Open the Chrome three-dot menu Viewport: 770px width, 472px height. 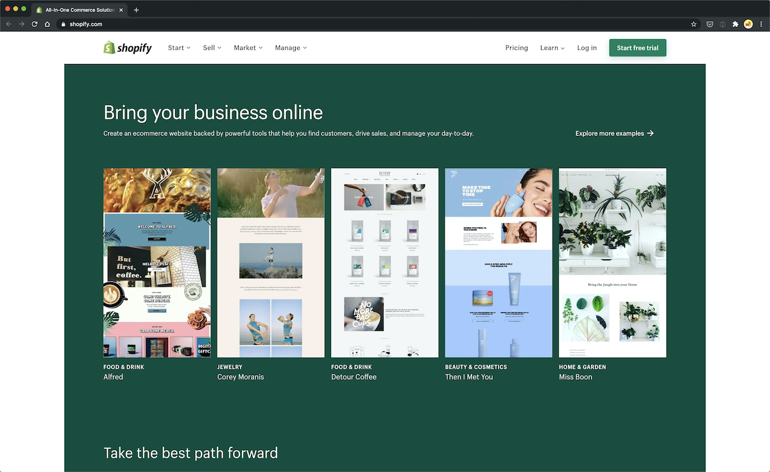click(761, 24)
